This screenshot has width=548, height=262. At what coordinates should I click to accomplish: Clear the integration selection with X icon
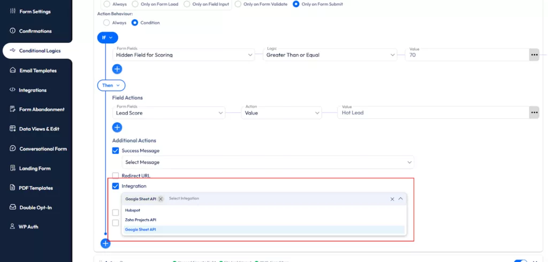392,199
